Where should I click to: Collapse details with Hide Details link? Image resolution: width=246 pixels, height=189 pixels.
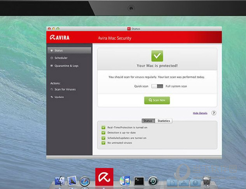200,113
